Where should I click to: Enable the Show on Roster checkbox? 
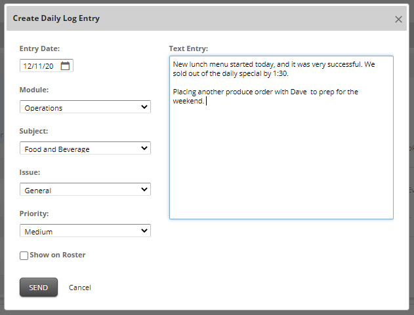point(24,255)
